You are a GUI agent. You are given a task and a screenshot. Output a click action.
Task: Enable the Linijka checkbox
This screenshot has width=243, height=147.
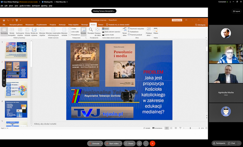(x=70, y=29)
